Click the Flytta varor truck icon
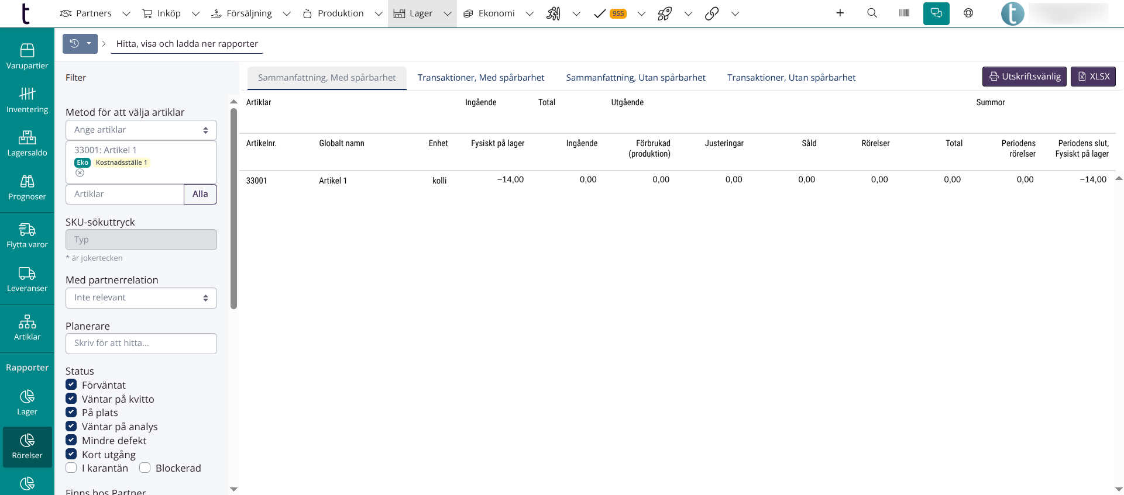The height and width of the screenshot is (495, 1124). pos(27,230)
